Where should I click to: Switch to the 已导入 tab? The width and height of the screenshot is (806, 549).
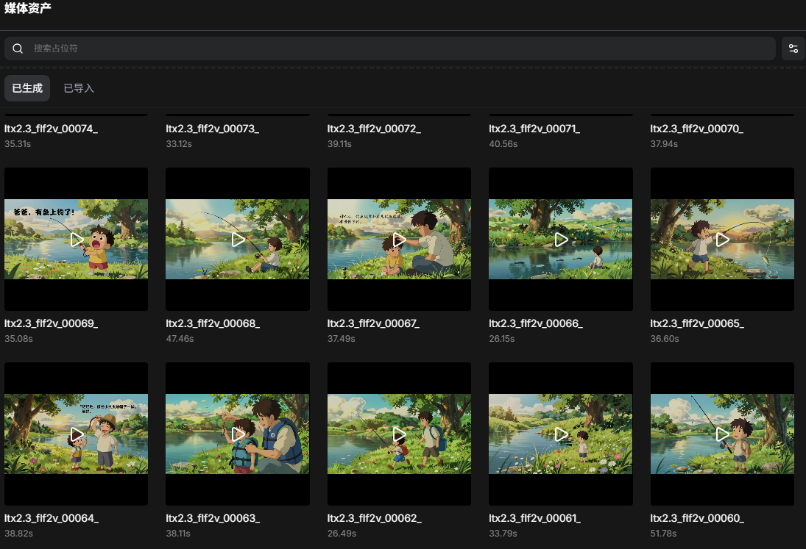[x=79, y=88]
